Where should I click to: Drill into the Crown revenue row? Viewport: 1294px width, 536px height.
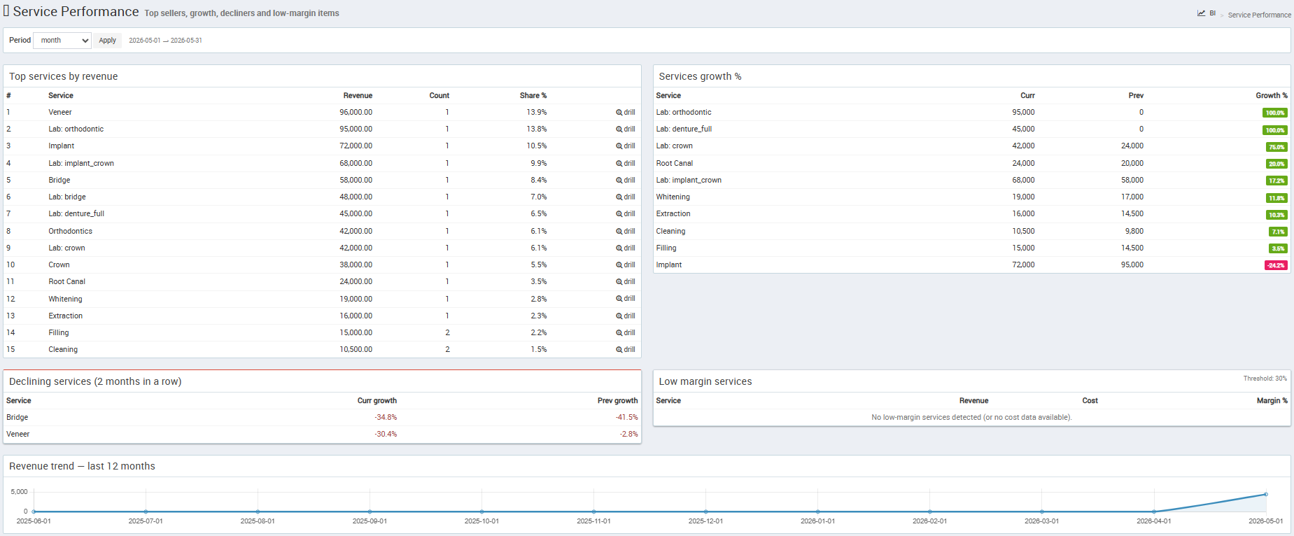[626, 265]
